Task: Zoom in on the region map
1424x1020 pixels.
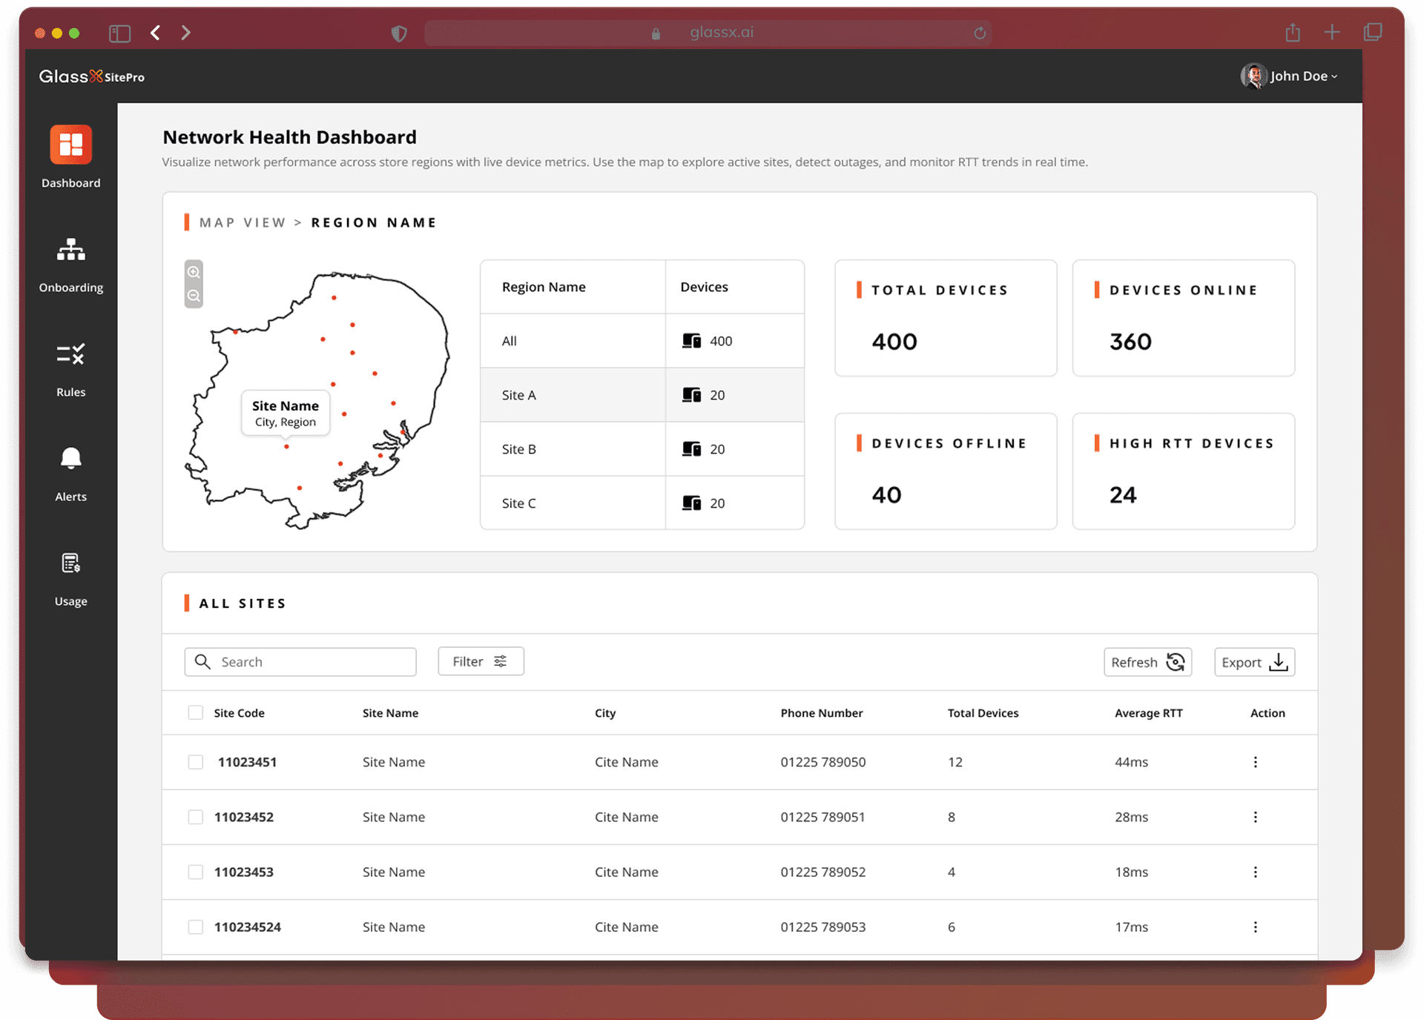Action: (x=194, y=271)
